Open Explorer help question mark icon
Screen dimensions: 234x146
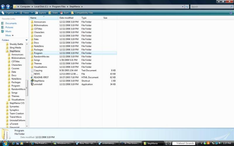click(231, 13)
